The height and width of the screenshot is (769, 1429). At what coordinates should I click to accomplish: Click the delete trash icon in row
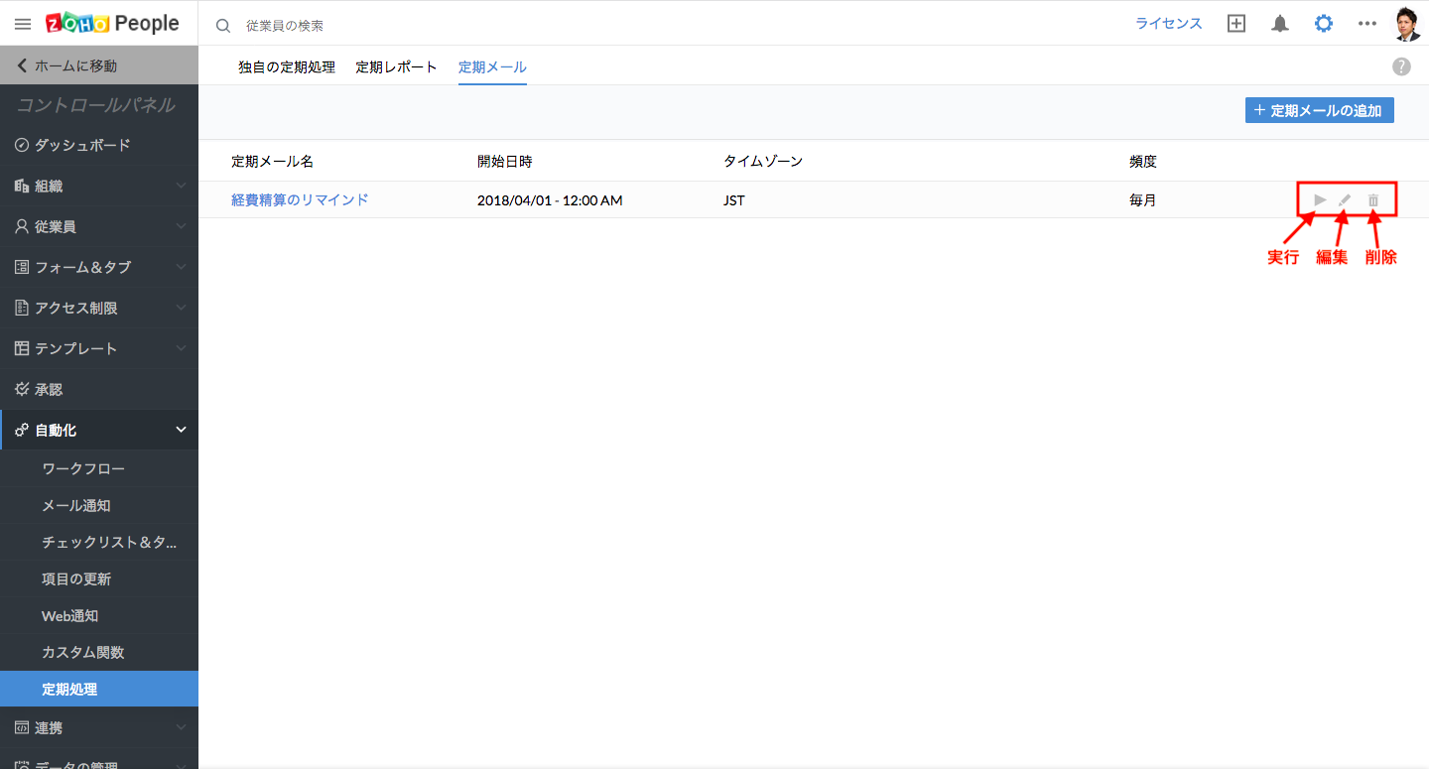point(1373,199)
